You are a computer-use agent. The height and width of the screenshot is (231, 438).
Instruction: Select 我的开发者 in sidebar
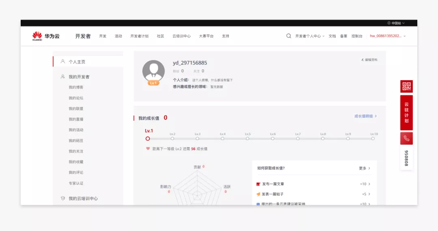(x=79, y=77)
